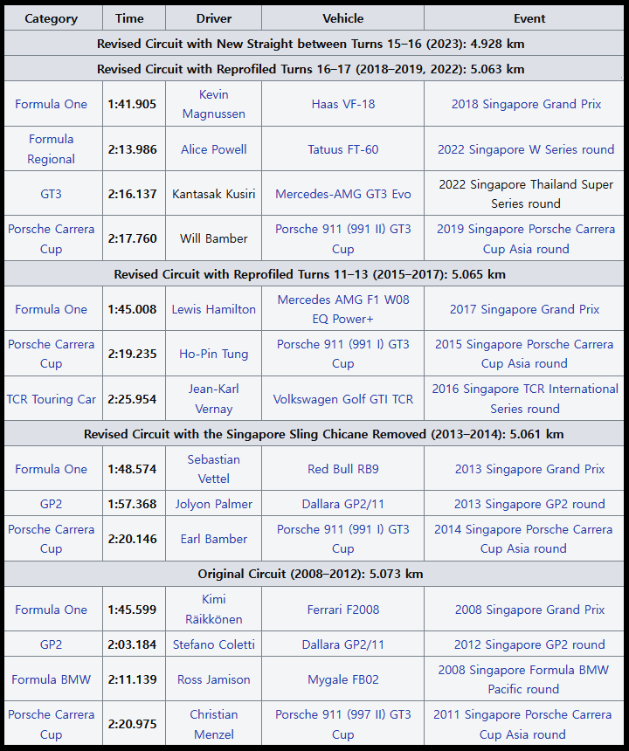This screenshot has width=629, height=751.
Task: Open the 2017 Singapore Grand Prix link
Action: coord(524,309)
